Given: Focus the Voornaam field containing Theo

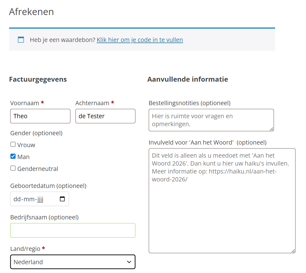Looking at the screenshot, I should pyautogui.click(x=40, y=116).
